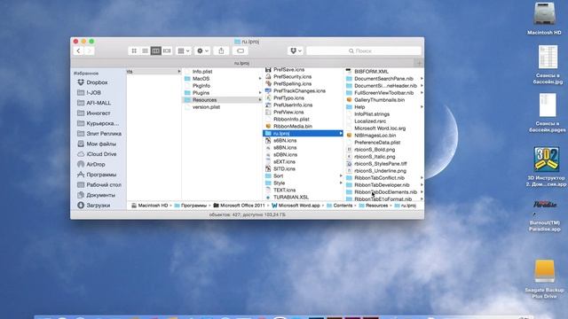Select DocumentSearchPane.nib item
Image resolution: width=568 pixels, height=319 pixels.
click(x=383, y=79)
